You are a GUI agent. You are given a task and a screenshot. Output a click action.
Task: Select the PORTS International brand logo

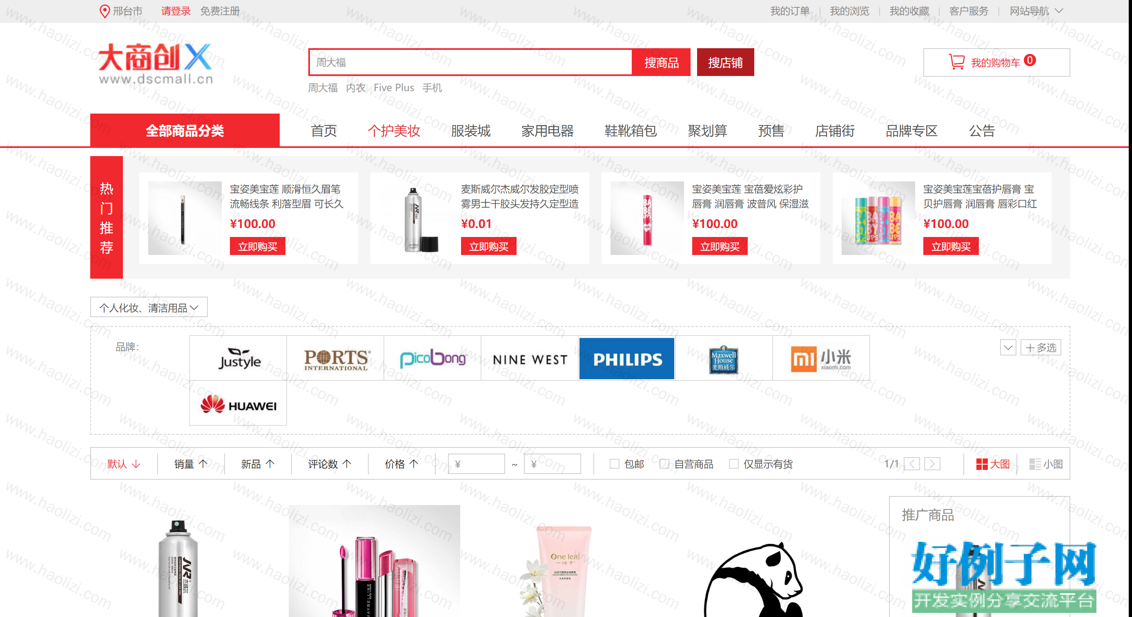[336, 358]
